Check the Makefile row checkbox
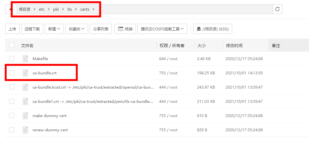 click(12, 59)
